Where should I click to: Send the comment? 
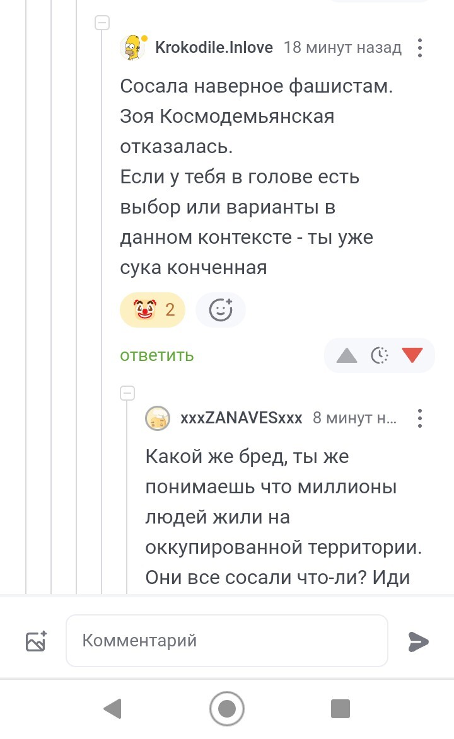click(418, 641)
